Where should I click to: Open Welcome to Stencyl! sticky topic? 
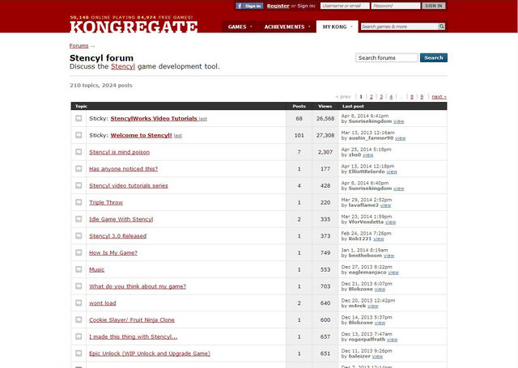pyautogui.click(x=141, y=135)
